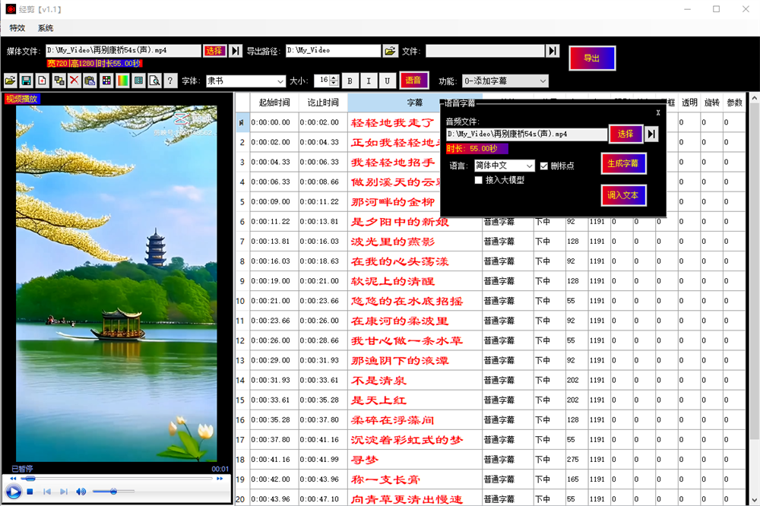
Task: Click the 导出 export button
Action: point(591,58)
